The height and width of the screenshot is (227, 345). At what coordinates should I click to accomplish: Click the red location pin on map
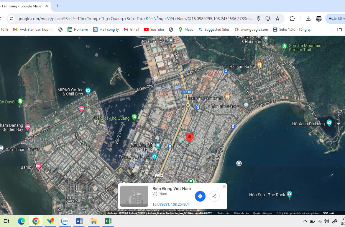190,138
